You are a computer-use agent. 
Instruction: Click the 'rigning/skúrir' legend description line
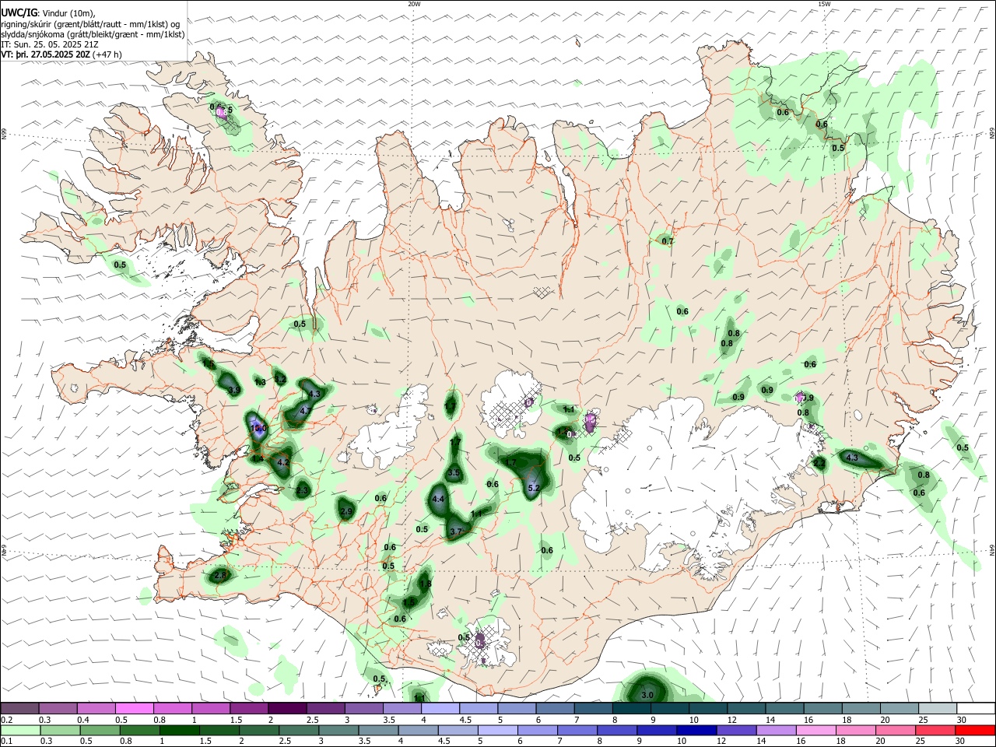[x=90, y=24]
